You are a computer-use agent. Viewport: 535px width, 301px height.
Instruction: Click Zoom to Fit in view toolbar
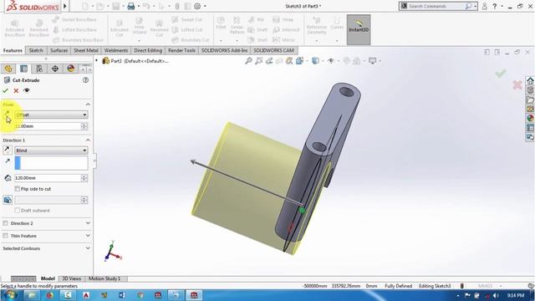pyautogui.click(x=248, y=61)
